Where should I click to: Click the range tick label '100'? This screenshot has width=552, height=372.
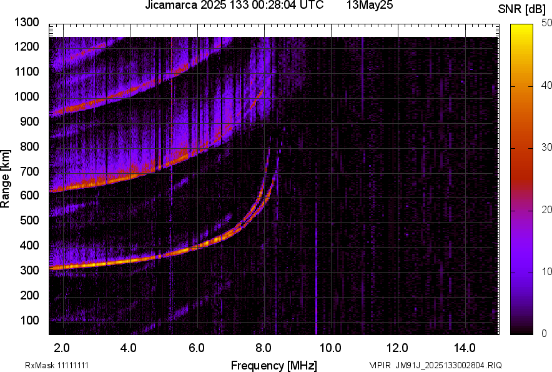[x=29, y=320]
